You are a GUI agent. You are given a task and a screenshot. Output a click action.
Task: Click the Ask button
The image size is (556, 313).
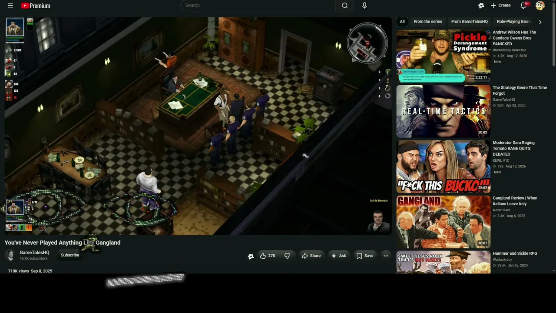[x=338, y=256]
